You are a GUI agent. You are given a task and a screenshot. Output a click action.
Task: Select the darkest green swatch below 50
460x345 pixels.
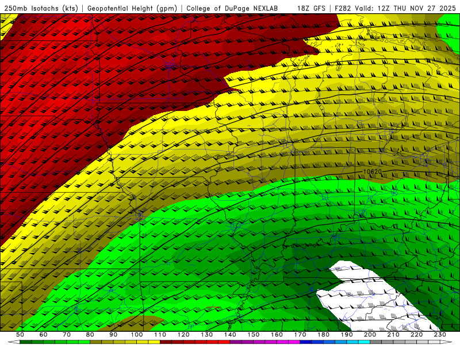point(26,342)
